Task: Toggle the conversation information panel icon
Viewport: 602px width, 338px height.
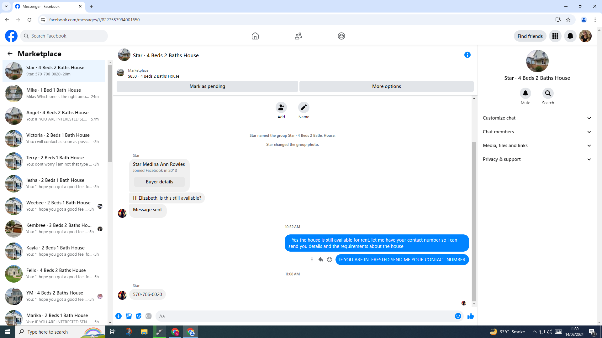Action: tap(467, 55)
